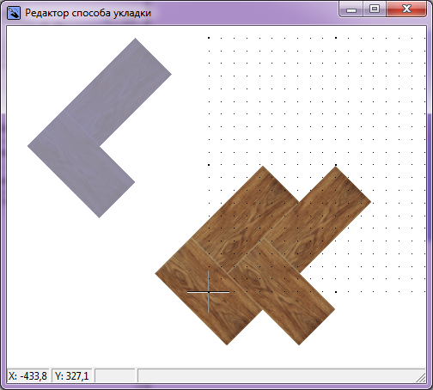
Task: Click the app icon in the title bar
Action: click(x=14, y=13)
